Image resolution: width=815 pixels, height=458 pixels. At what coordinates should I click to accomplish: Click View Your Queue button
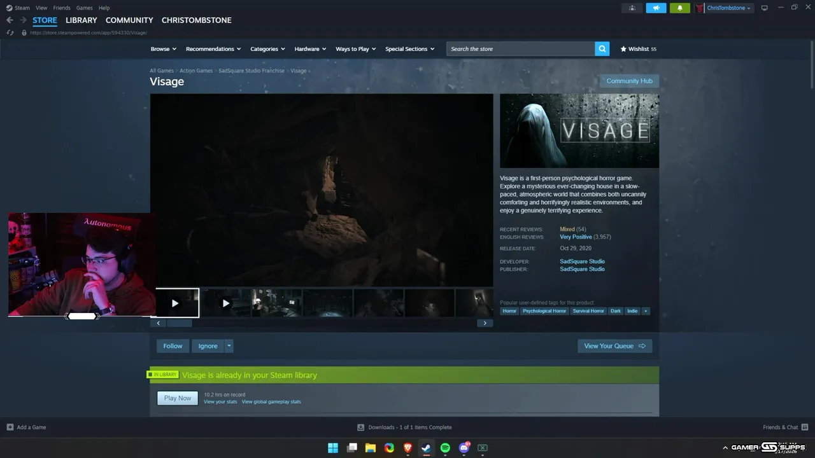614,346
